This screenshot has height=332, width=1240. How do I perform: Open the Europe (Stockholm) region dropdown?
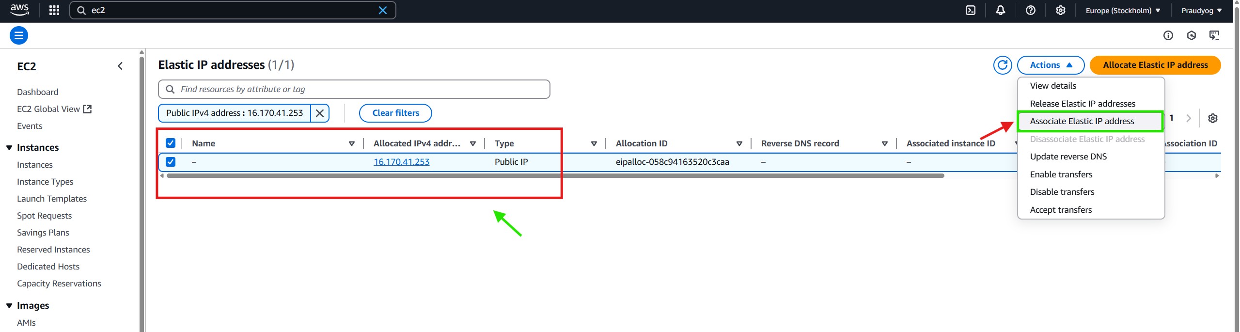(1122, 10)
